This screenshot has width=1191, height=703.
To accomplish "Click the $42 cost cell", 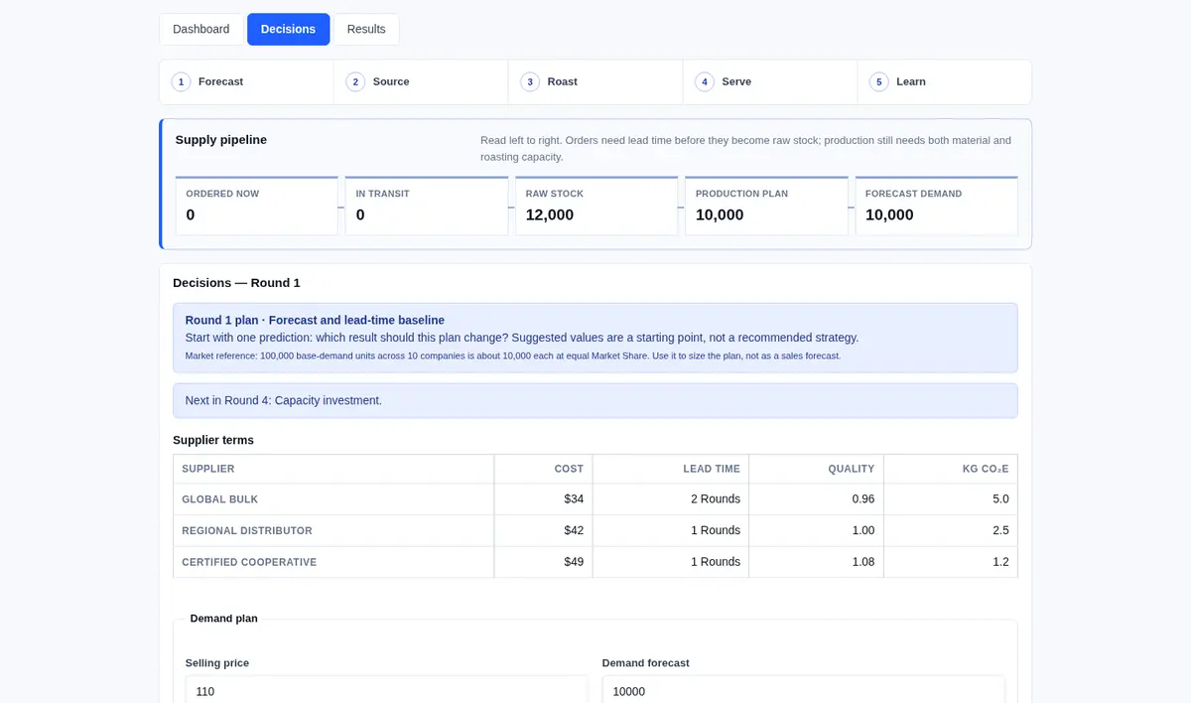I will (x=543, y=530).
